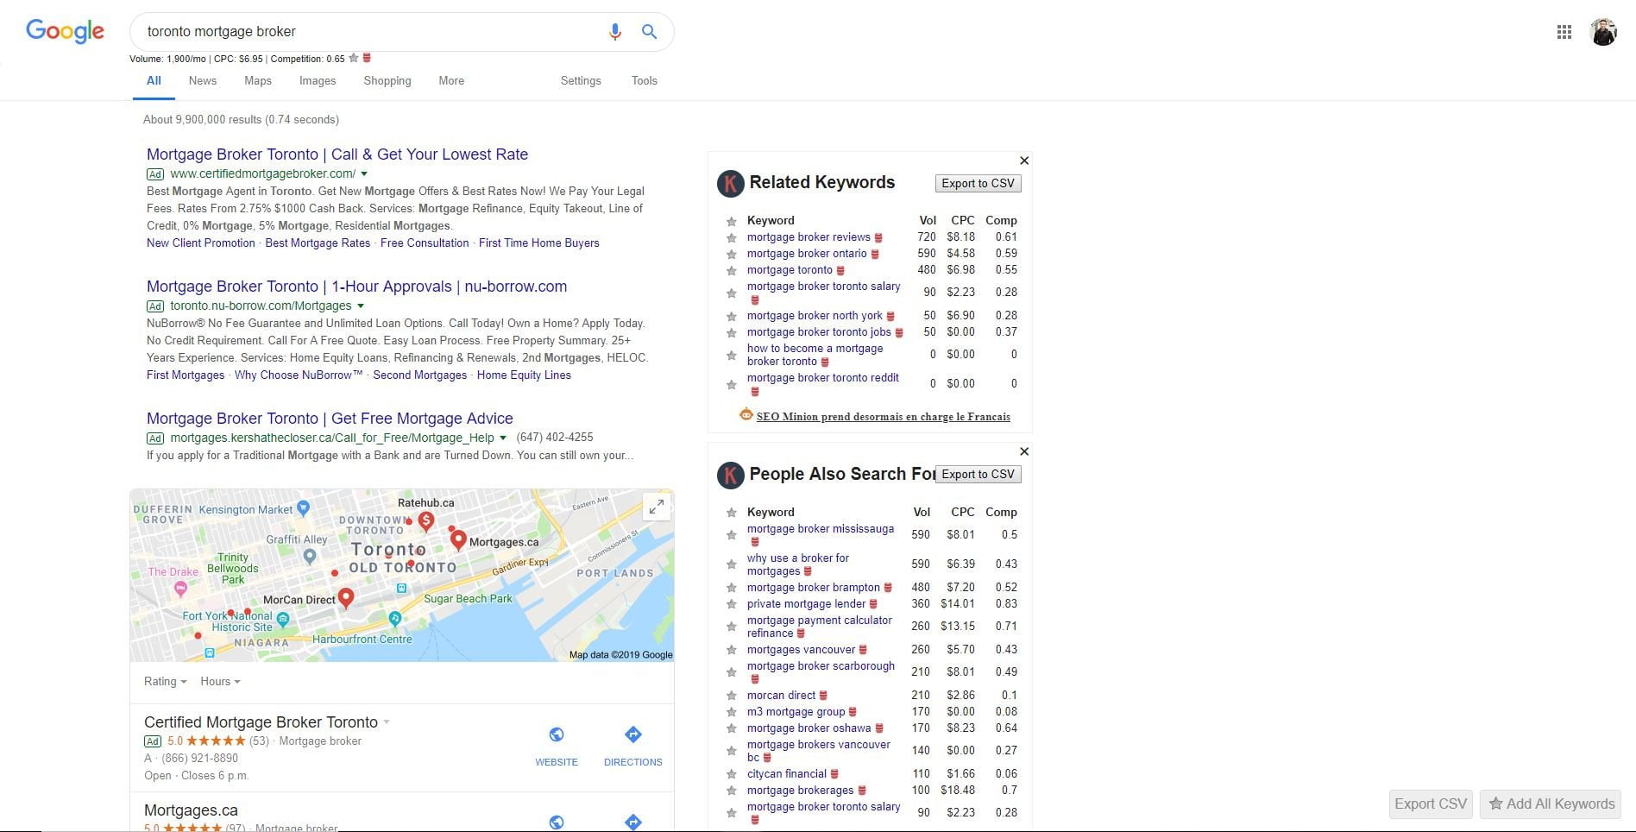Star the 'mortgage toronto' keyword

(732, 271)
